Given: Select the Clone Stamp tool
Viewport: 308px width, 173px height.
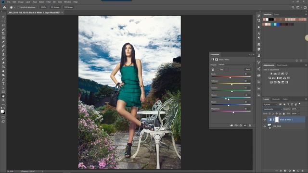Looking at the screenshot, I should coord(3,54).
